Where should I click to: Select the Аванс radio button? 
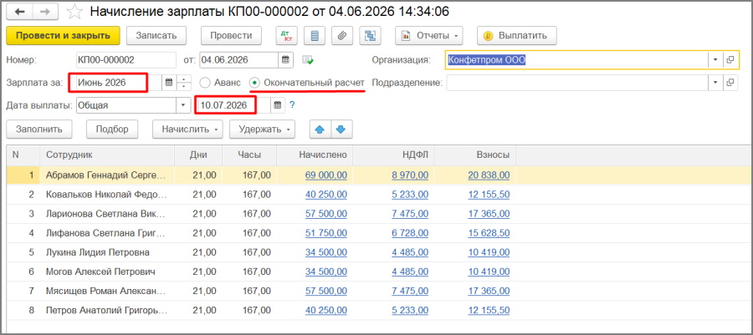(x=205, y=83)
